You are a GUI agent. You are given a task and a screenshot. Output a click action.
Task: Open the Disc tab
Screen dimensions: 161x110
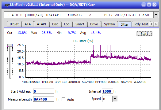pos(55,24)
